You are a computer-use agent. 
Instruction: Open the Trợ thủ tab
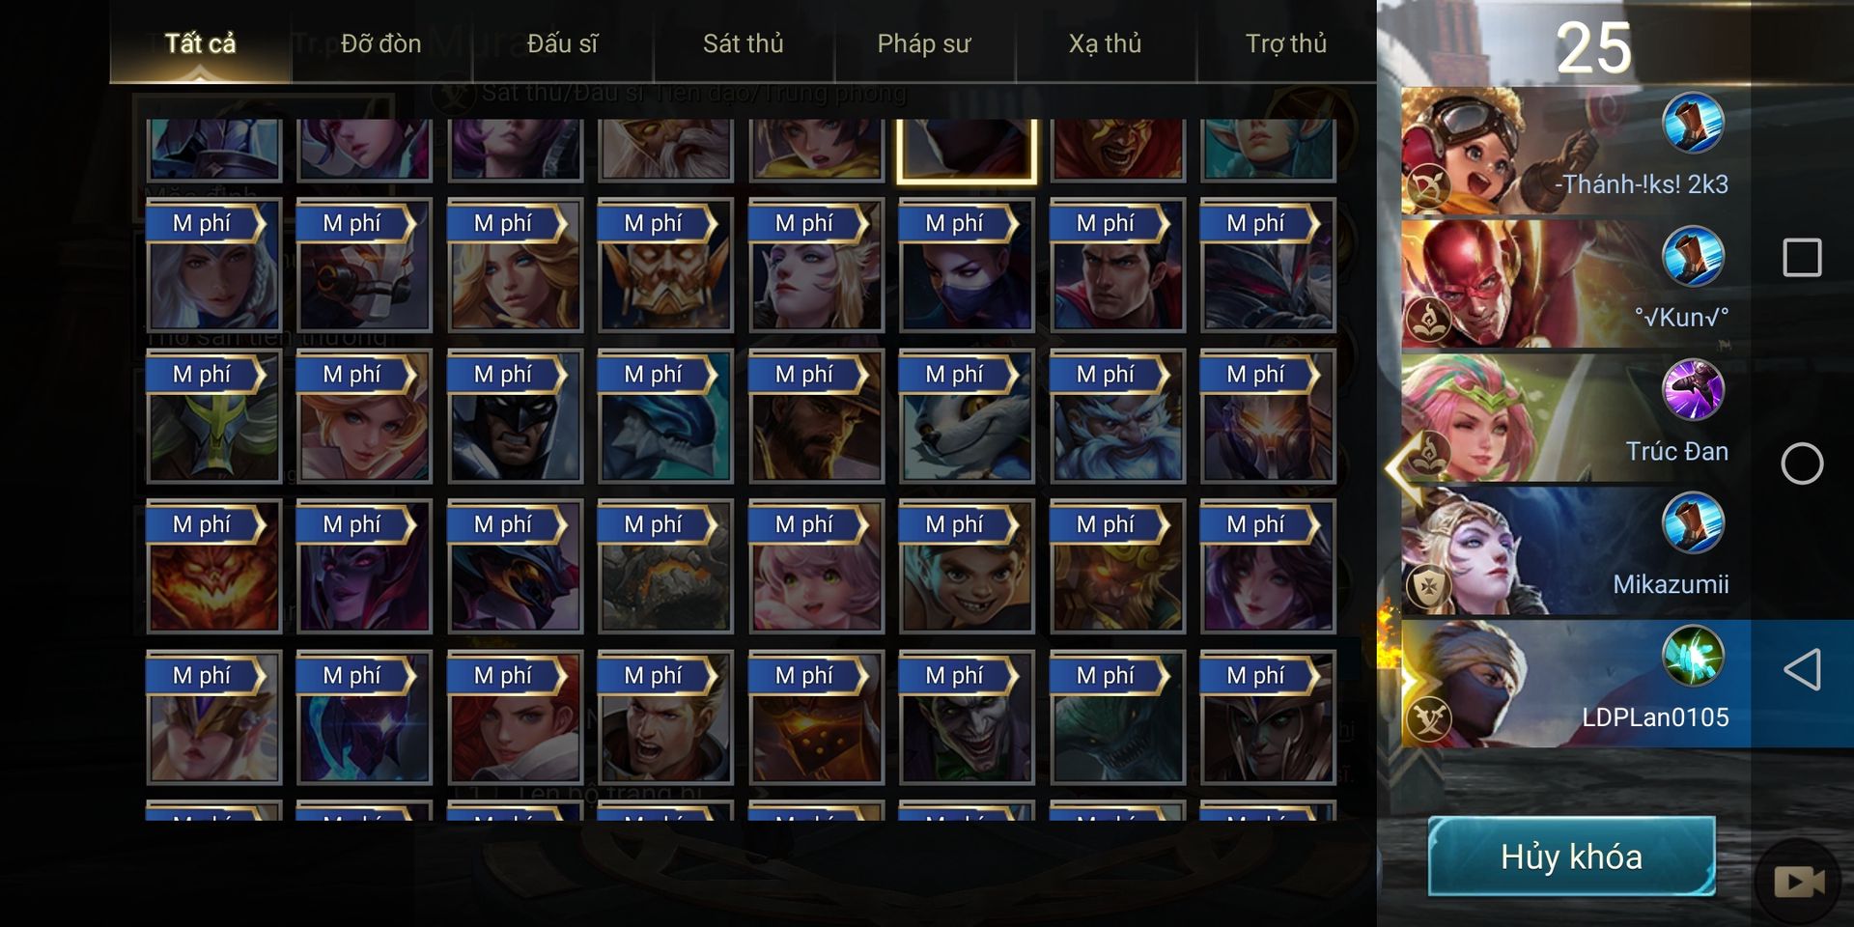pos(1286,43)
